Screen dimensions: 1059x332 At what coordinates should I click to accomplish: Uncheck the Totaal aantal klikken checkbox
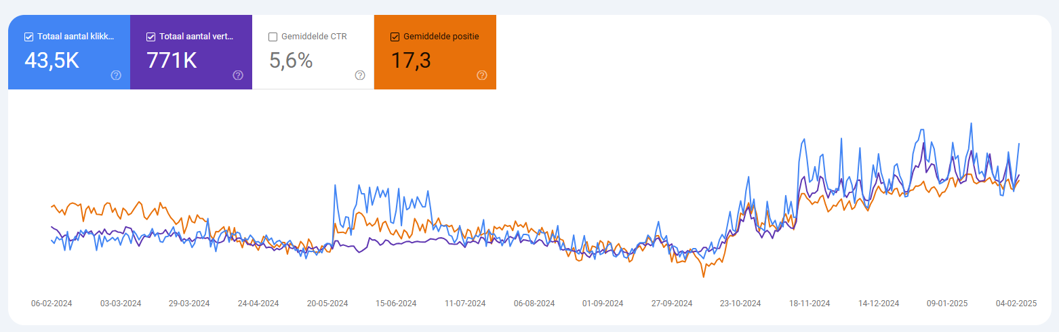tap(29, 37)
